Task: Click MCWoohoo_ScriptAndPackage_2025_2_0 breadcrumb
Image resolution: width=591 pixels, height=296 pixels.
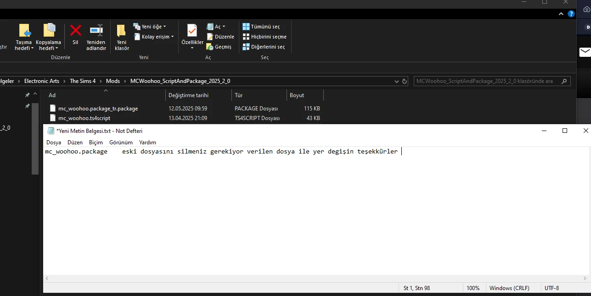Action: point(180,81)
